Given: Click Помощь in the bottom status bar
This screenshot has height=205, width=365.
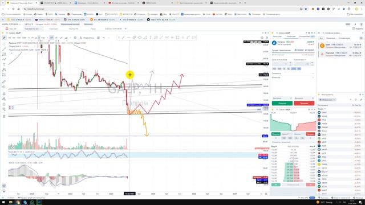Looking at the screenshot, I should tap(358, 198).
